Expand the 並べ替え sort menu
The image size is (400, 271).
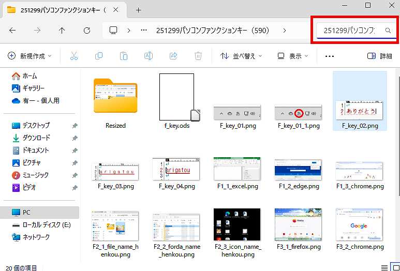[x=241, y=56]
